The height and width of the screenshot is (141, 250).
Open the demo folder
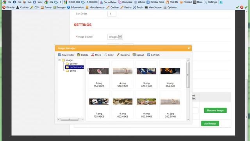tap(73, 70)
